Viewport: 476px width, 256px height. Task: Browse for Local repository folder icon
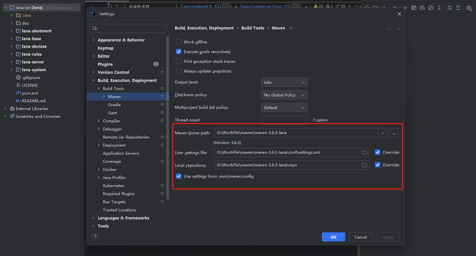tap(365, 165)
